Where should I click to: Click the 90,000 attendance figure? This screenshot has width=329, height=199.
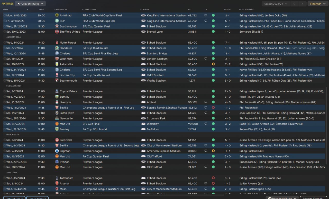pos(193,124)
